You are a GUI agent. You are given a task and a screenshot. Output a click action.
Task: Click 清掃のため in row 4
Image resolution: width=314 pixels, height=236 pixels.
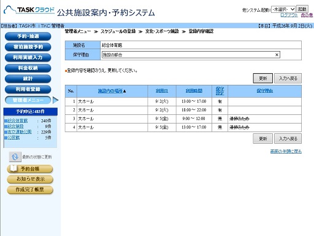239,127
